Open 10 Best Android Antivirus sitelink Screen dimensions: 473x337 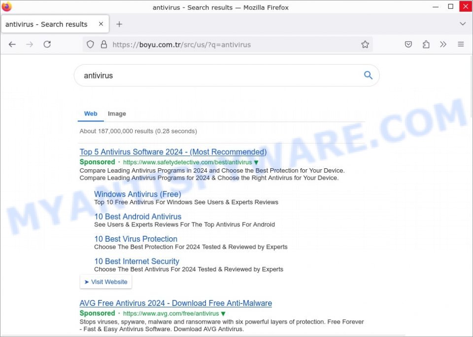point(138,217)
